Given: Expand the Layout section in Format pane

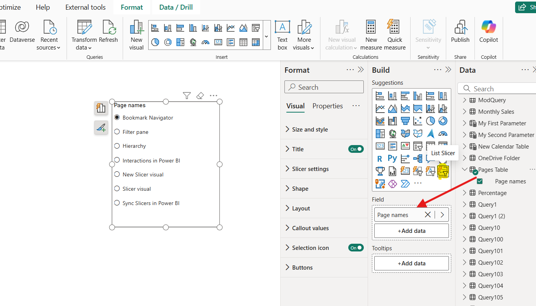Looking at the screenshot, I should coord(287,208).
